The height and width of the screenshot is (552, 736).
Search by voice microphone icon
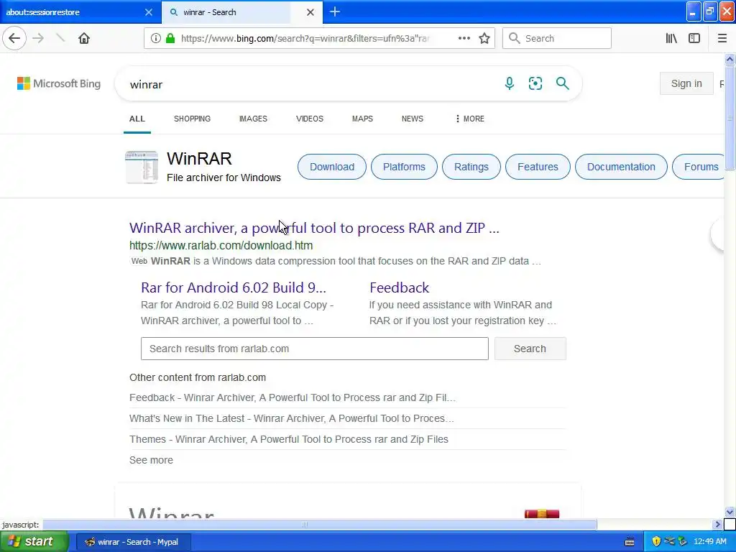click(x=510, y=83)
